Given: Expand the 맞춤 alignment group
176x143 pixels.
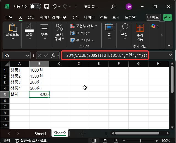Looking at the screenshot, I should click(44, 32).
